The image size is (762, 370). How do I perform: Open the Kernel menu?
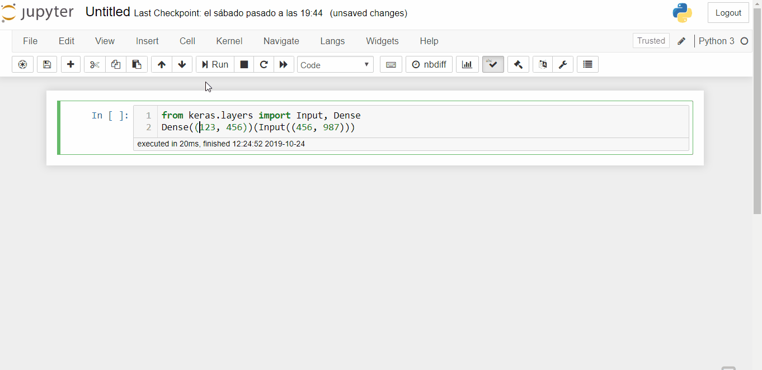[x=229, y=41]
